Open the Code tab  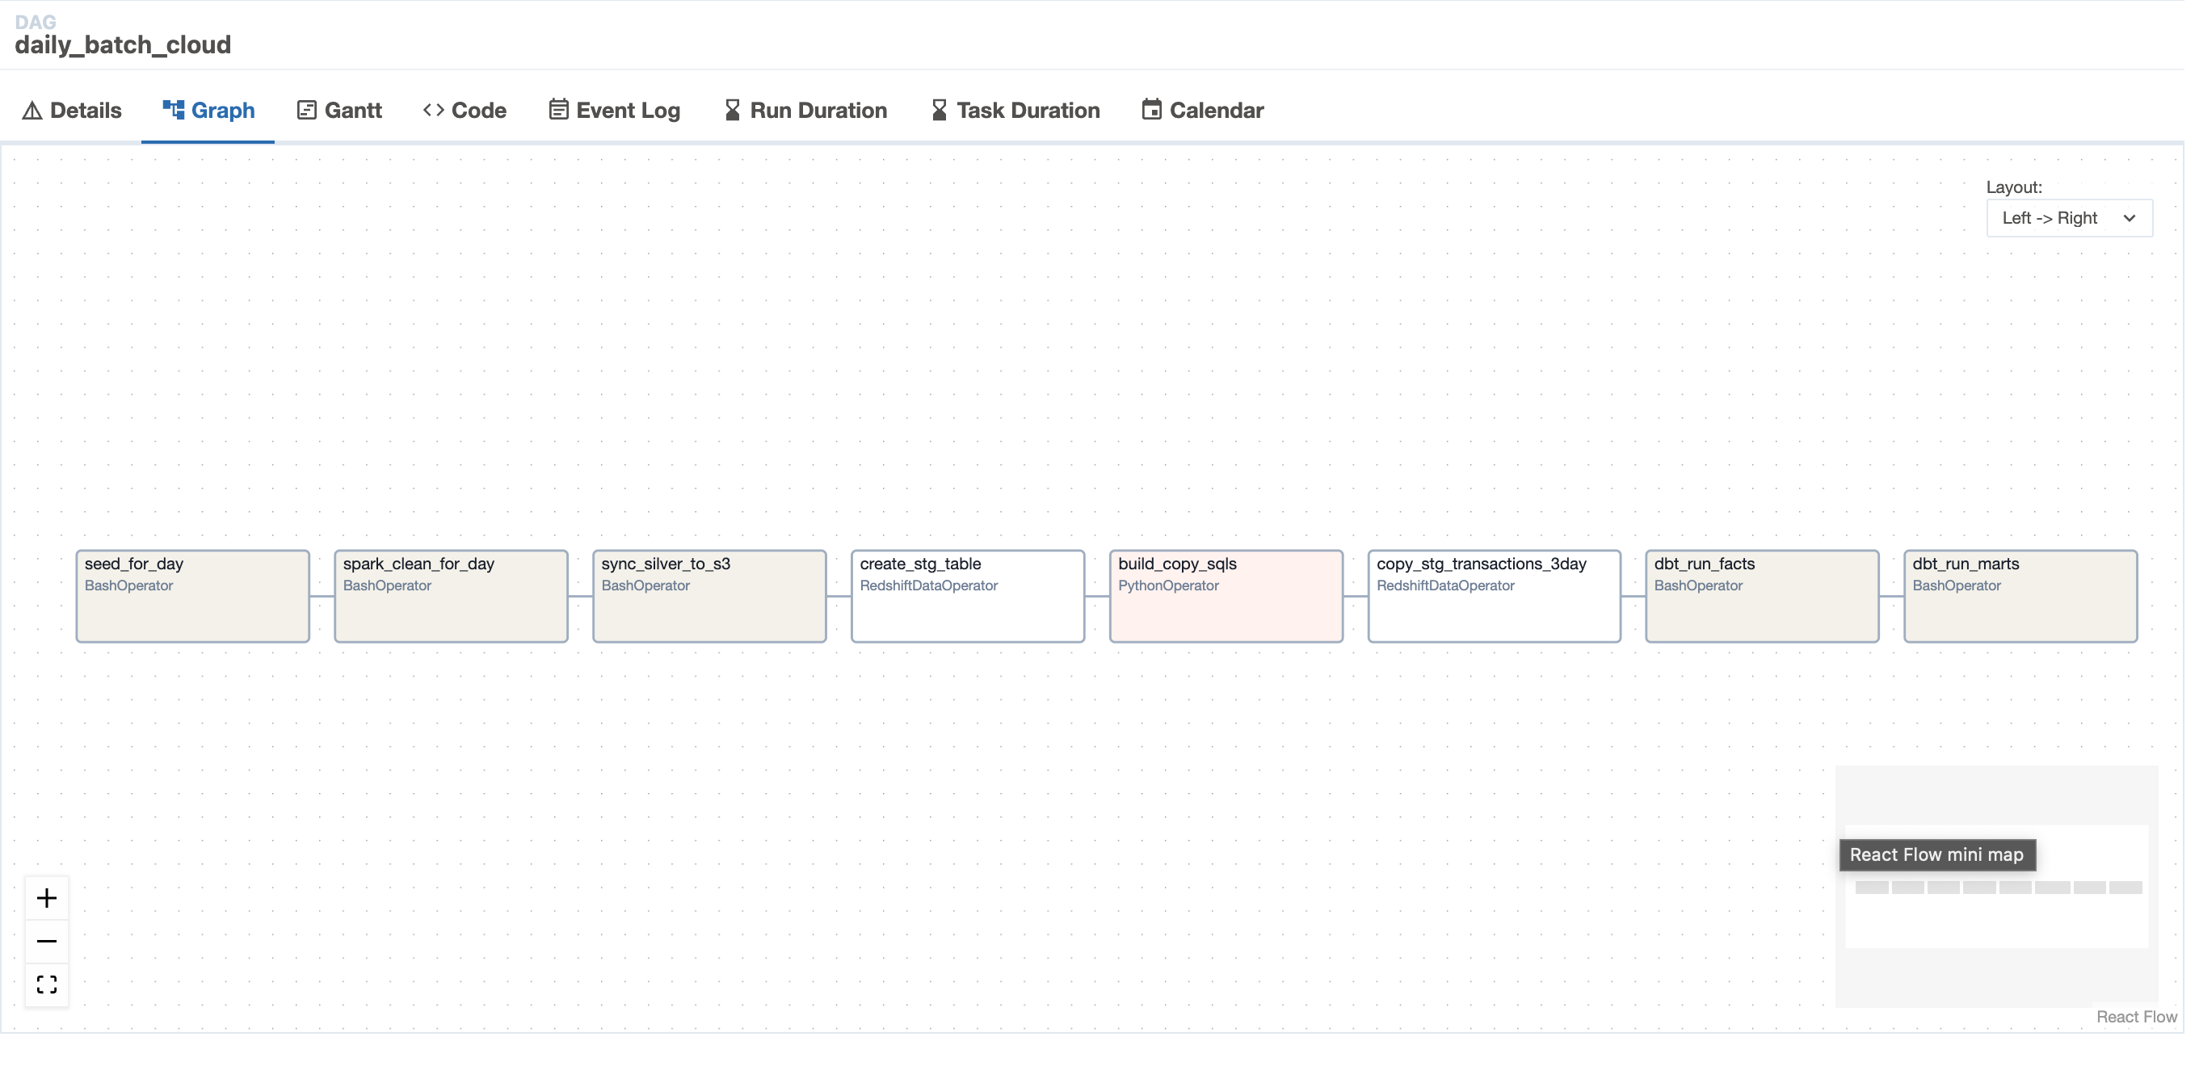point(465,110)
